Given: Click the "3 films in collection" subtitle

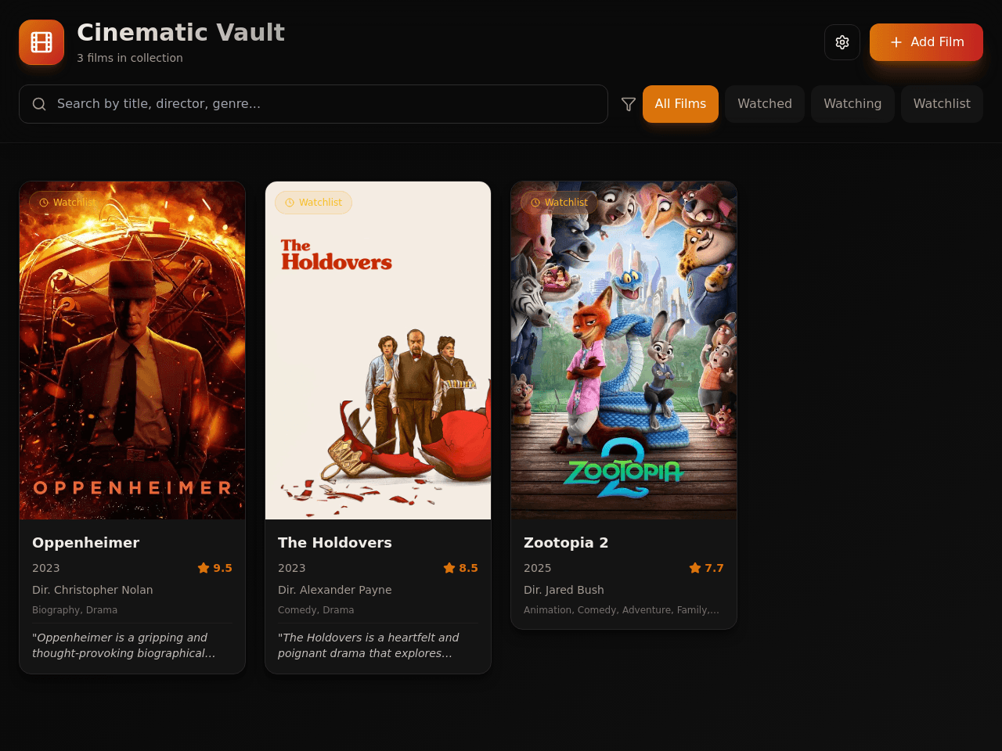Looking at the screenshot, I should point(130,58).
